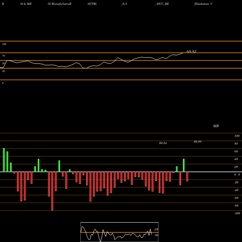Click the 70 label on the RSI axis
Screen dimensions: 242x242
click(x=3, y=56)
